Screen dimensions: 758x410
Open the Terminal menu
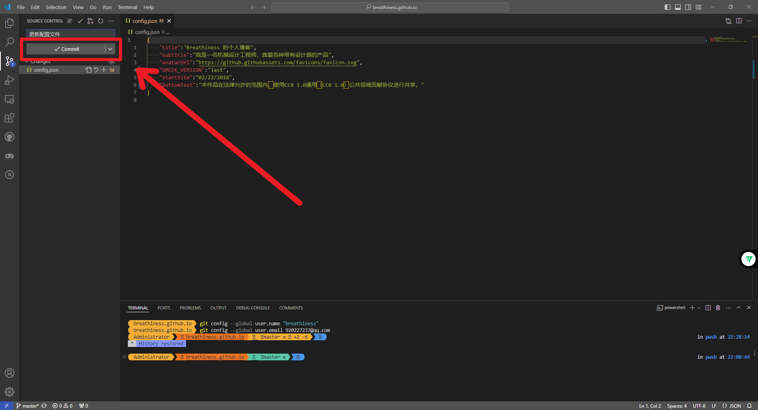(127, 7)
